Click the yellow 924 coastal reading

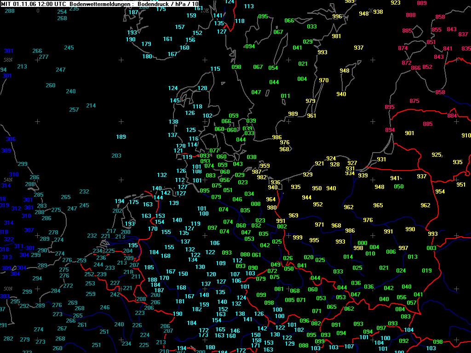[x=331, y=159]
